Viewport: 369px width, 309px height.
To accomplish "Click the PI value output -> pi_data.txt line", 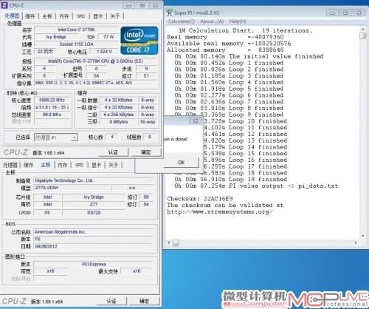I will click(x=256, y=186).
